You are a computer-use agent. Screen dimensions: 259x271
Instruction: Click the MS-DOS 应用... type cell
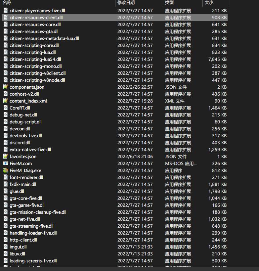pos(181,163)
